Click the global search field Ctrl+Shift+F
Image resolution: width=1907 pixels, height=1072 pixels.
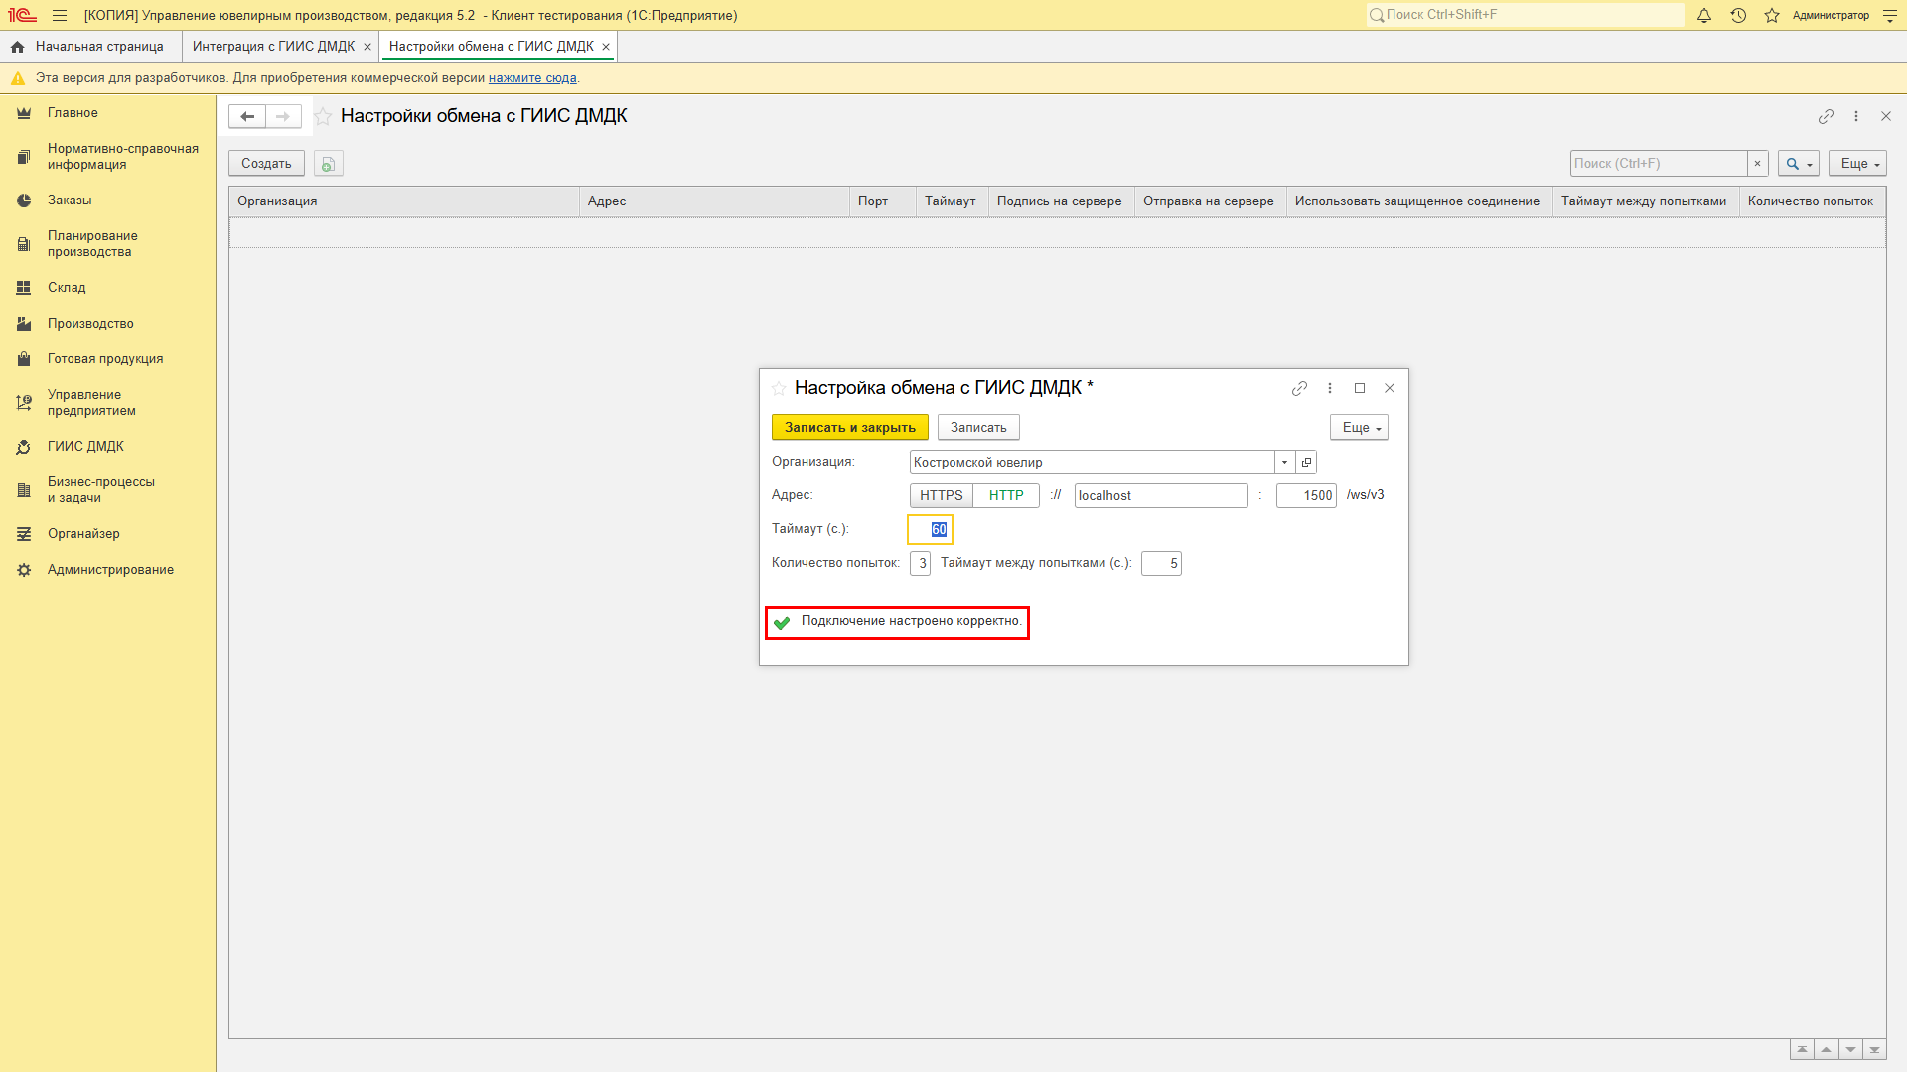click(x=1525, y=15)
